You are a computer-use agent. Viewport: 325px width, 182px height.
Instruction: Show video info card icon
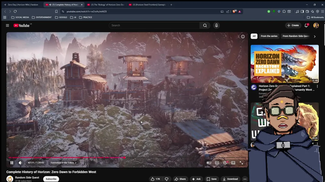[243, 37]
